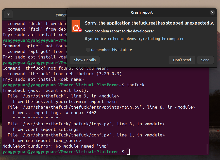Click the terminal window title 'yangy'

point(61,14)
